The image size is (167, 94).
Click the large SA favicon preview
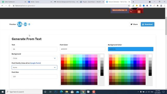[20, 24]
